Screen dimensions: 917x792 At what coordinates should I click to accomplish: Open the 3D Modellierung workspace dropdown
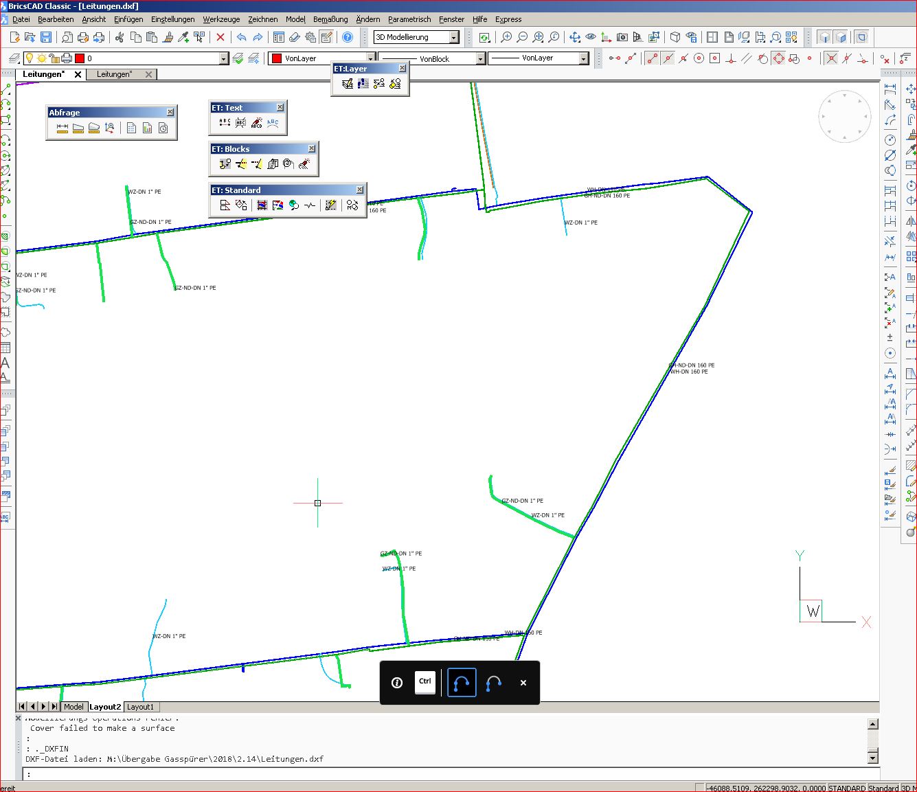pyautogui.click(x=454, y=38)
